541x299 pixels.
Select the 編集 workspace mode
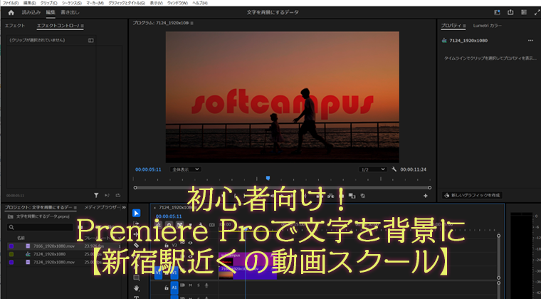point(51,12)
